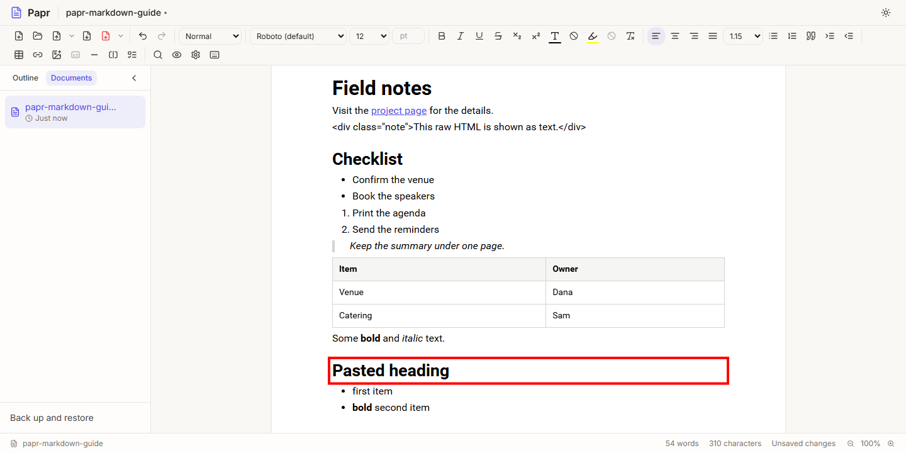The height and width of the screenshot is (453, 906).
Task: Insert a horizontal rule
Action: pyautogui.click(x=94, y=55)
